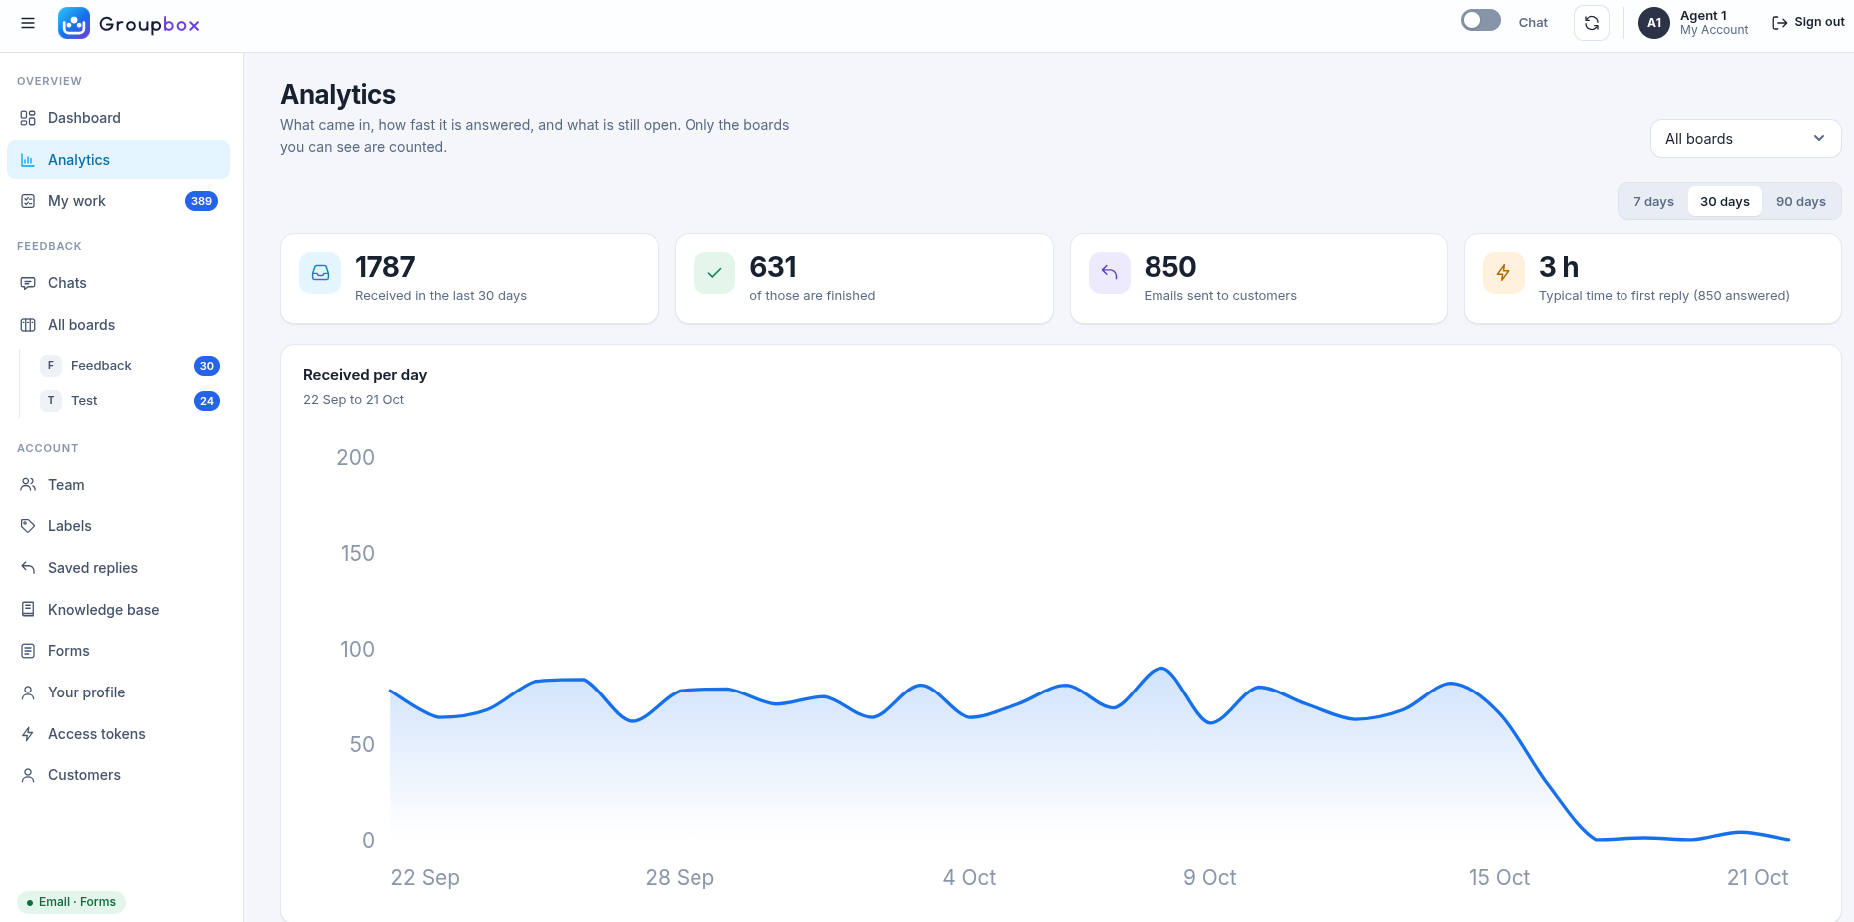Click the Forms document icon
The height and width of the screenshot is (922, 1854).
(28, 651)
